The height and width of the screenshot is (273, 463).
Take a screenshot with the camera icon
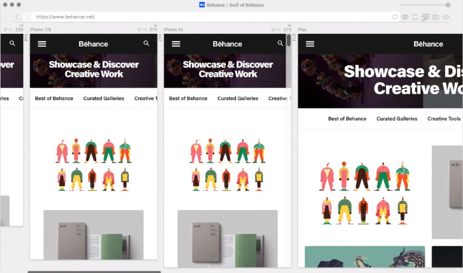coord(435,17)
